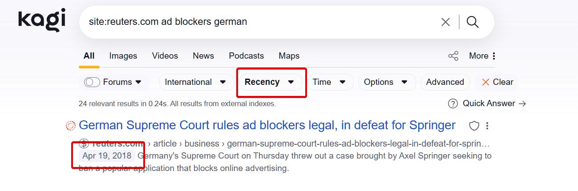Click the Advanced search button
Viewport: 578px width, 191px height.
coord(445,82)
